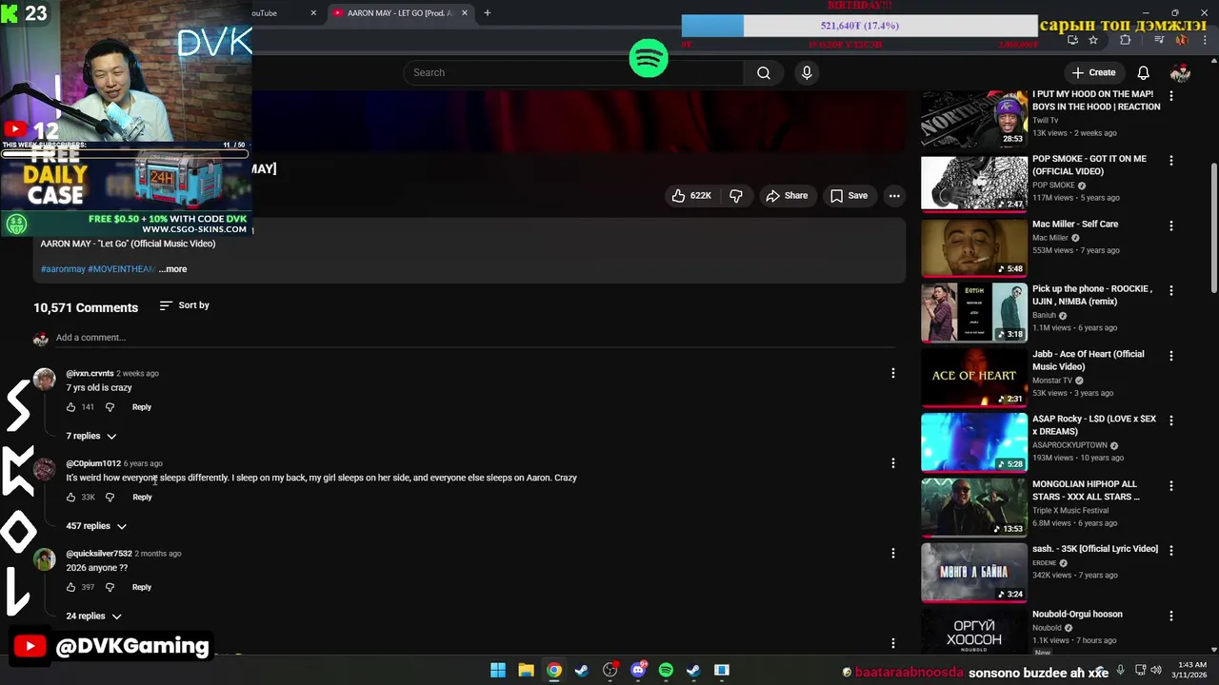The image size is (1219, 685).
Task: Like the '2026 anyone ??' comment
Action: click(x=71, y=588)
